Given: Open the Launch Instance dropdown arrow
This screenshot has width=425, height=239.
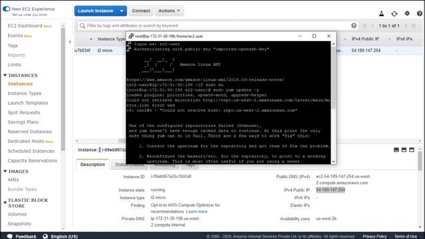Looking at the screenshot, I should point(122,11).
